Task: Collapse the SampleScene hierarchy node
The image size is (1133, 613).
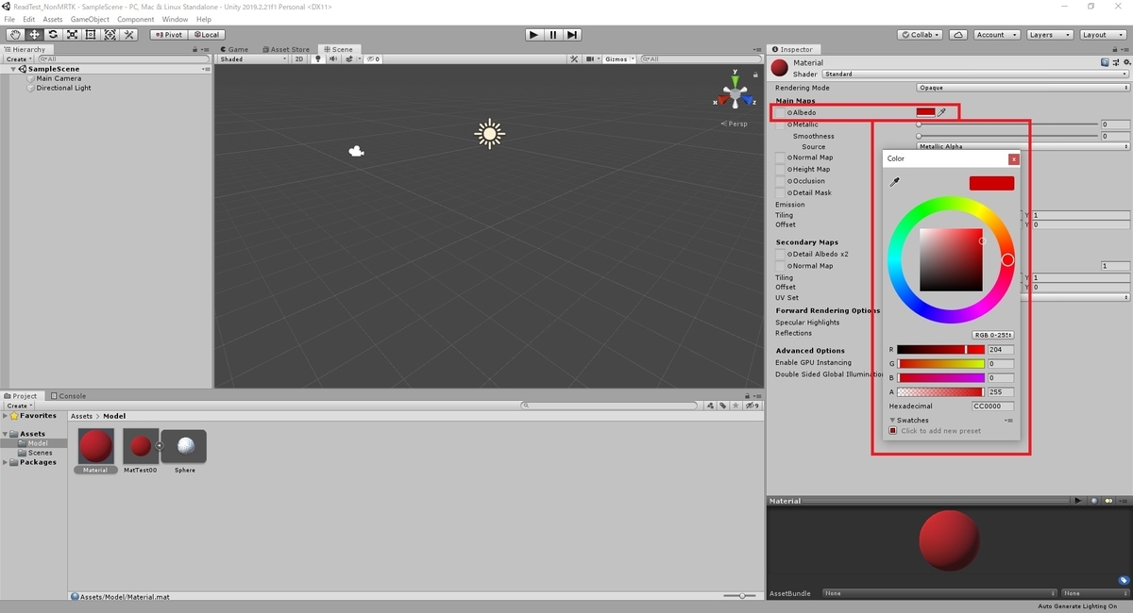Action: pos(13,69)
